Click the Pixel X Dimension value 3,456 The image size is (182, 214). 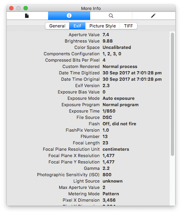point(109,200)
